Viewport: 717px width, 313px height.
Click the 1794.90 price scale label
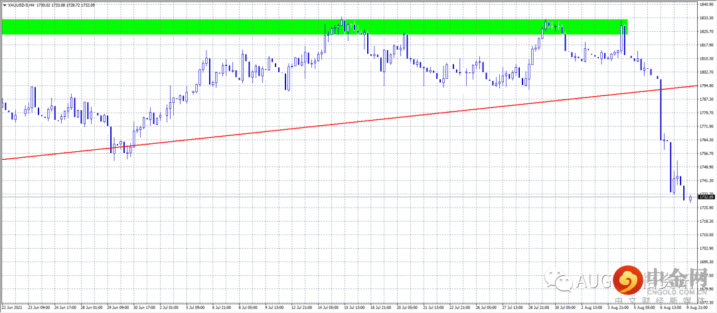pos(707,86)
